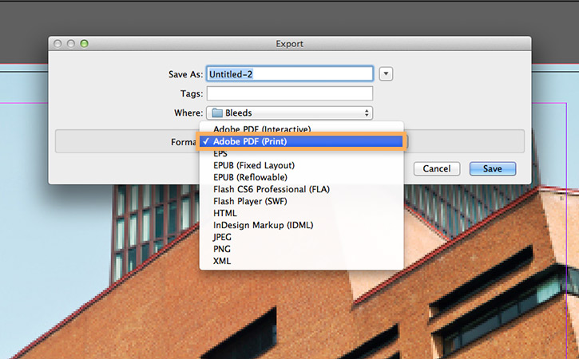Pick EPUB (Fixed Layout) format
The image size is (579, 359).
coord(301,165)
